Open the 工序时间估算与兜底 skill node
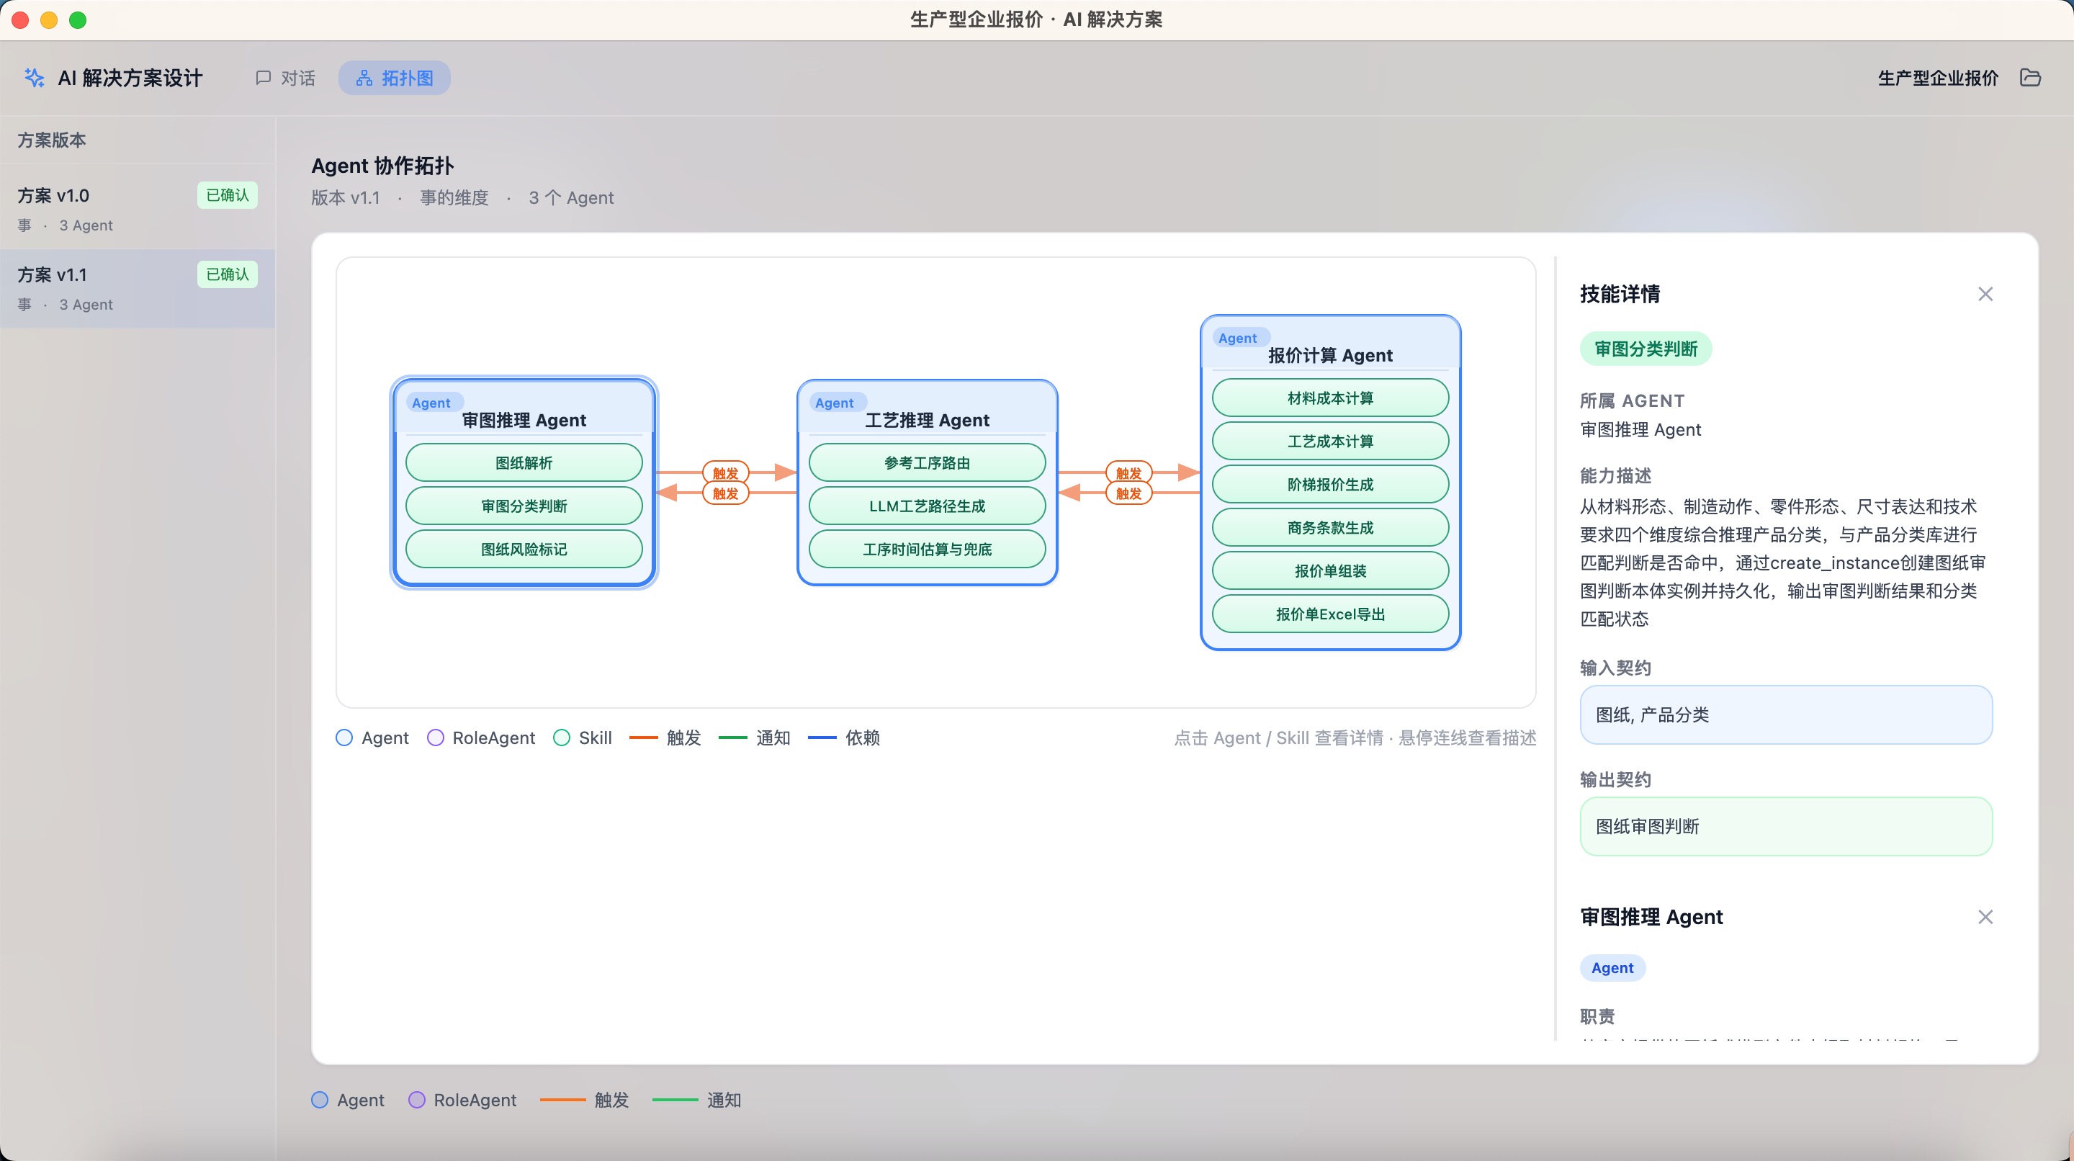The height and width of the screenshot is (1161, 2074). 927,549
